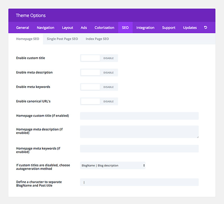The height and width of the screenshot is (204, 224).
Task: Go to the Ads tab
Action: point(84,27)
